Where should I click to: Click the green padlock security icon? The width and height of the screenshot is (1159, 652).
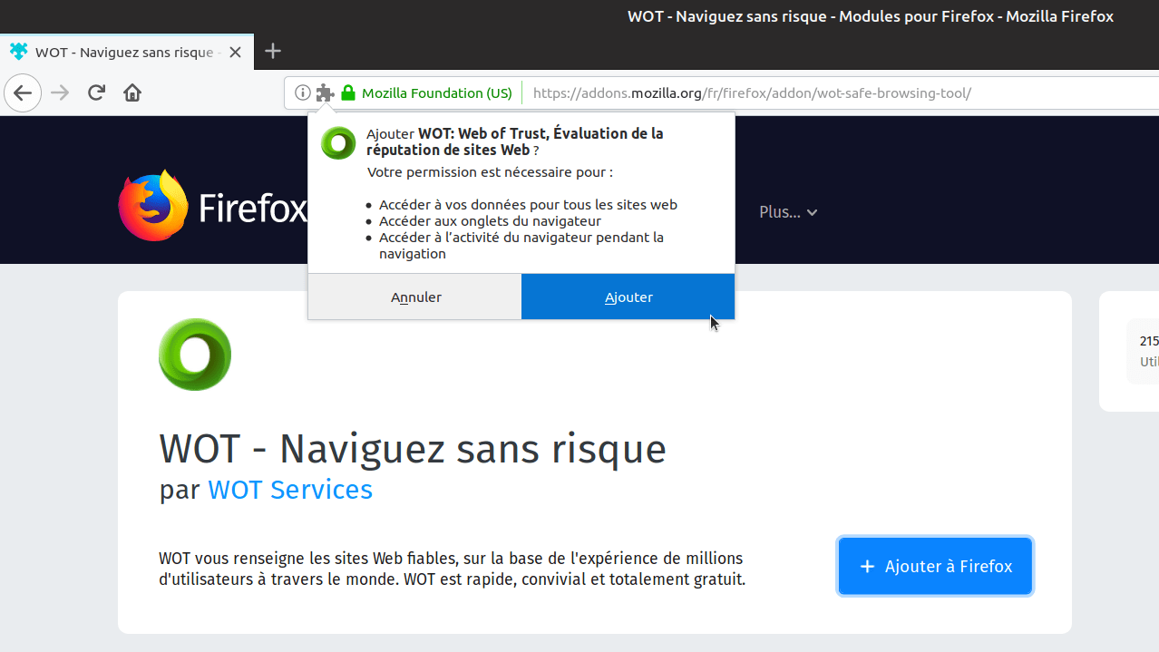[347, 92]
